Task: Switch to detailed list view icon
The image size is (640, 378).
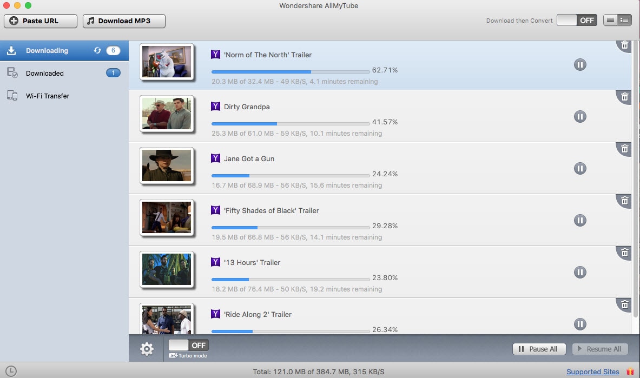Action: coord(624,20)
